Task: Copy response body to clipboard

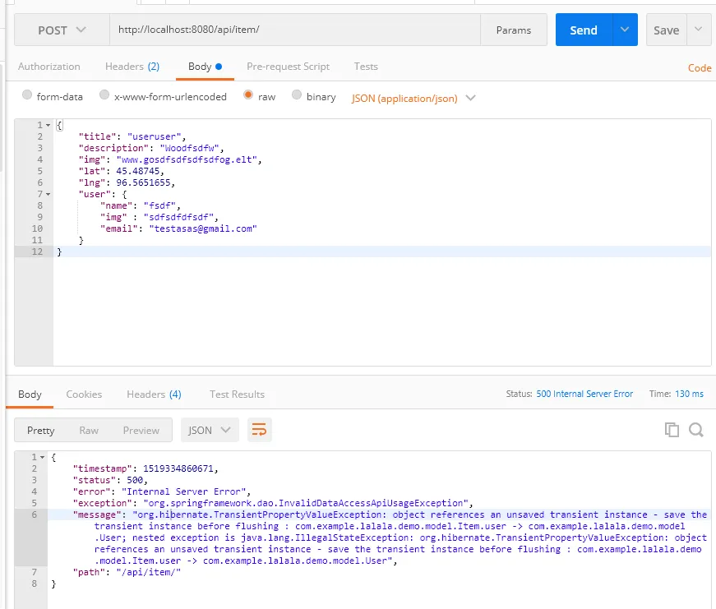Action: [x=672, y=430]
